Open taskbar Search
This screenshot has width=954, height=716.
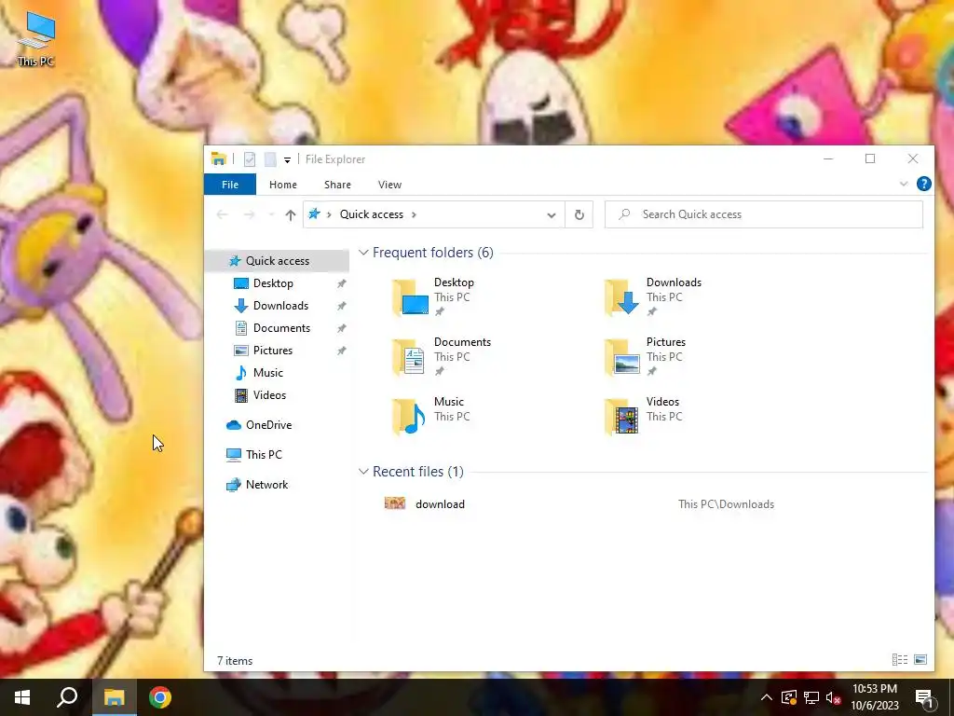(67, 697)
